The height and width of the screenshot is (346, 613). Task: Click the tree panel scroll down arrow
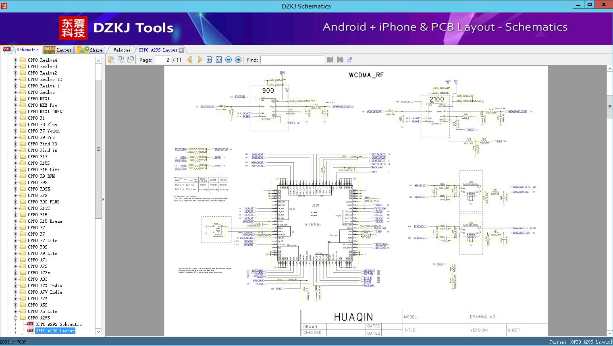coord(98,331)
